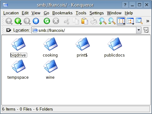152x114 pixels.
Task: Go to the Home location
Action: coord(36,21)
